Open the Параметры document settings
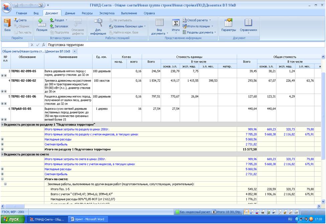 pyautogui.click(x=228, y=25)
